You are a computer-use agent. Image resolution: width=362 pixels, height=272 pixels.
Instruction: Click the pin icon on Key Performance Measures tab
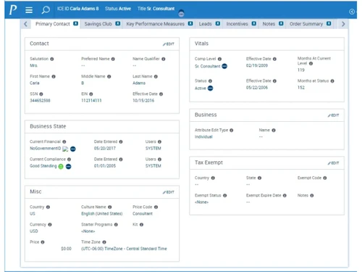pos(190,23)
